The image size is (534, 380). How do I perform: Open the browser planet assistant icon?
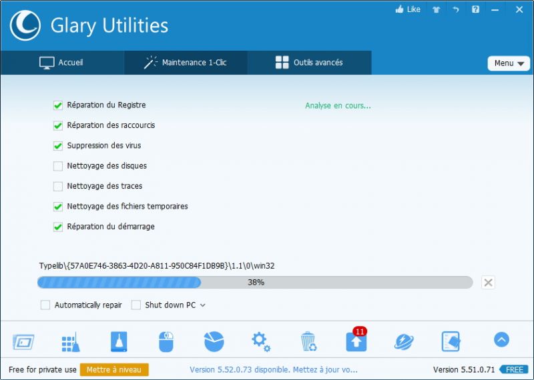(x=404, y=342)
